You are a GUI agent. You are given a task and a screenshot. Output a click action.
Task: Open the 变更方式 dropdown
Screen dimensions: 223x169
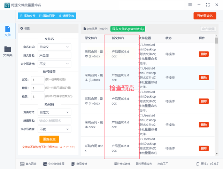click(54, 112)
